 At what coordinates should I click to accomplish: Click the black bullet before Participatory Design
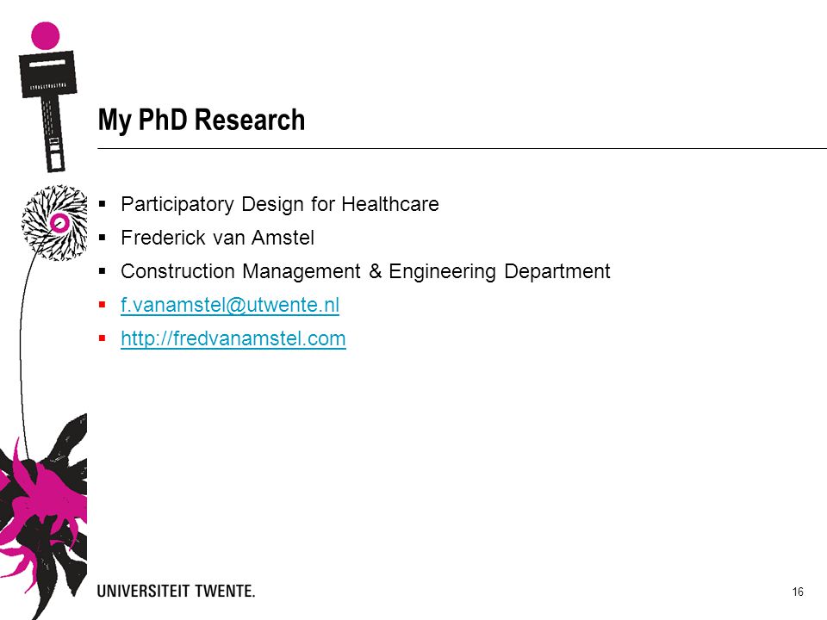pyautogui.click(x=103, y=204)
